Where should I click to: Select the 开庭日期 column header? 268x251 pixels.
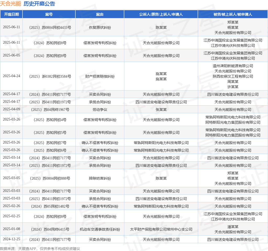[x=12, y=14]
